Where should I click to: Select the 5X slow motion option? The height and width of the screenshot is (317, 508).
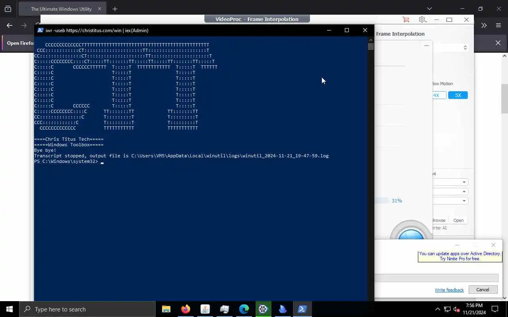click(x=458, y=95)
